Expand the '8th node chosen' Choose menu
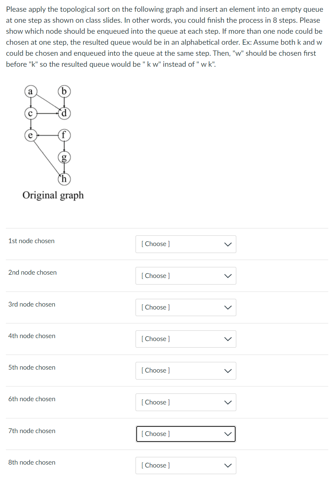 pos(186,465)
